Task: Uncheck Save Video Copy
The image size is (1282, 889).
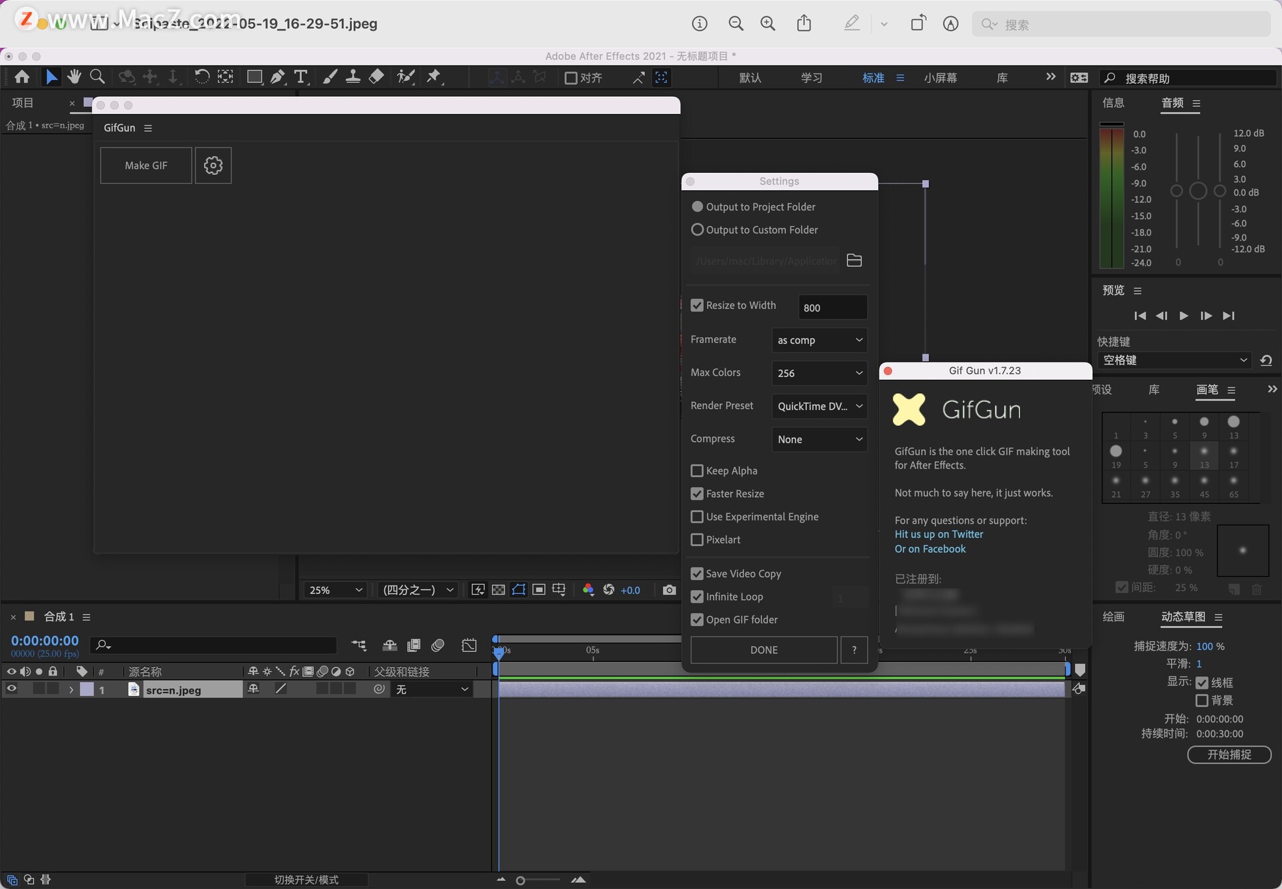Action: click(697, 574)
